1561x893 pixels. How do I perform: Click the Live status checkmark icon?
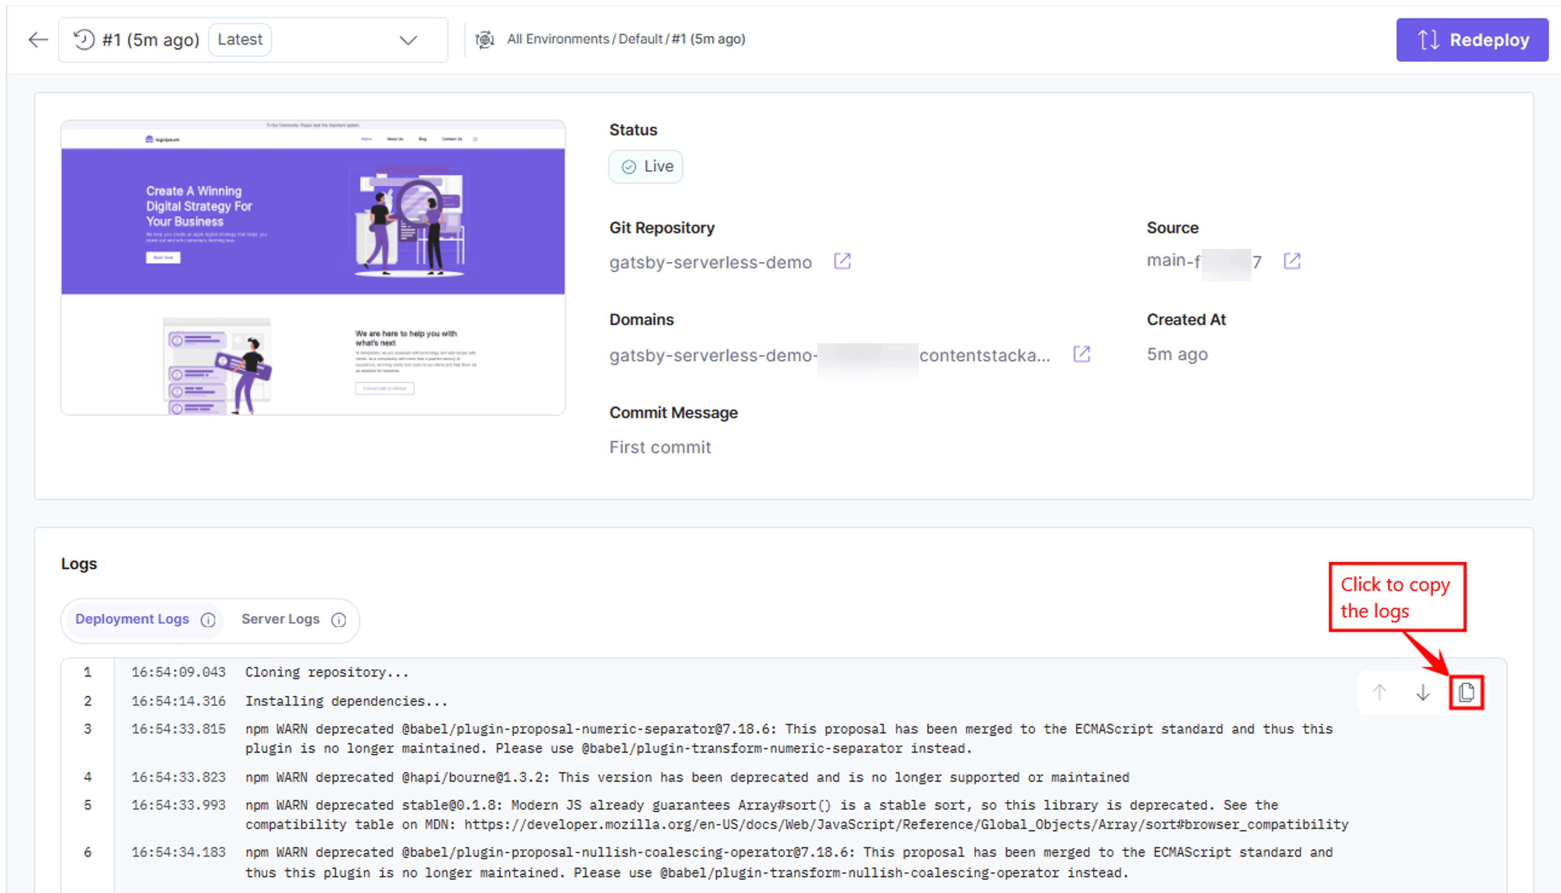(629, 167)
